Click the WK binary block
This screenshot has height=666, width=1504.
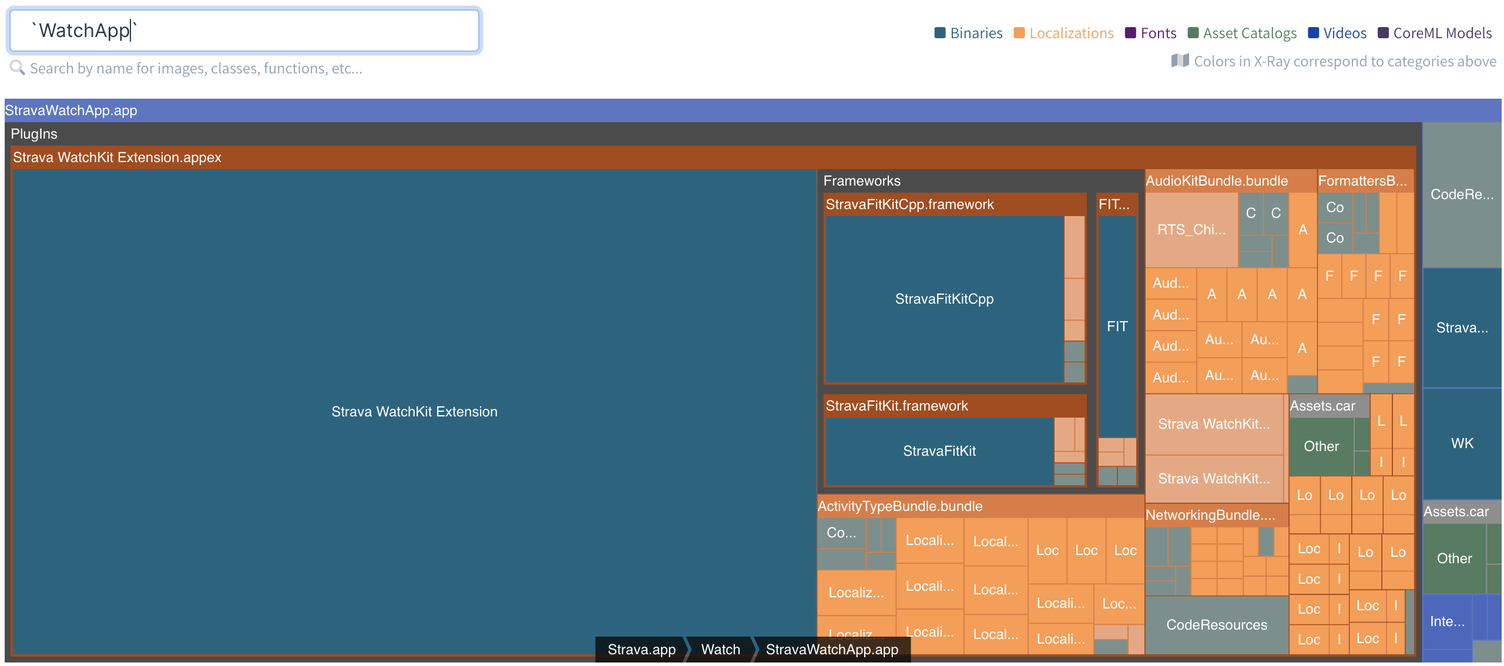click(1461, 443)
